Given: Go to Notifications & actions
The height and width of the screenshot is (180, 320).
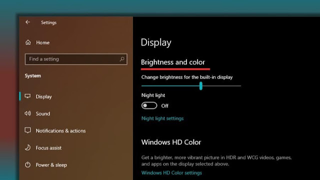Looking at the screenshot, I should point(60,130).
